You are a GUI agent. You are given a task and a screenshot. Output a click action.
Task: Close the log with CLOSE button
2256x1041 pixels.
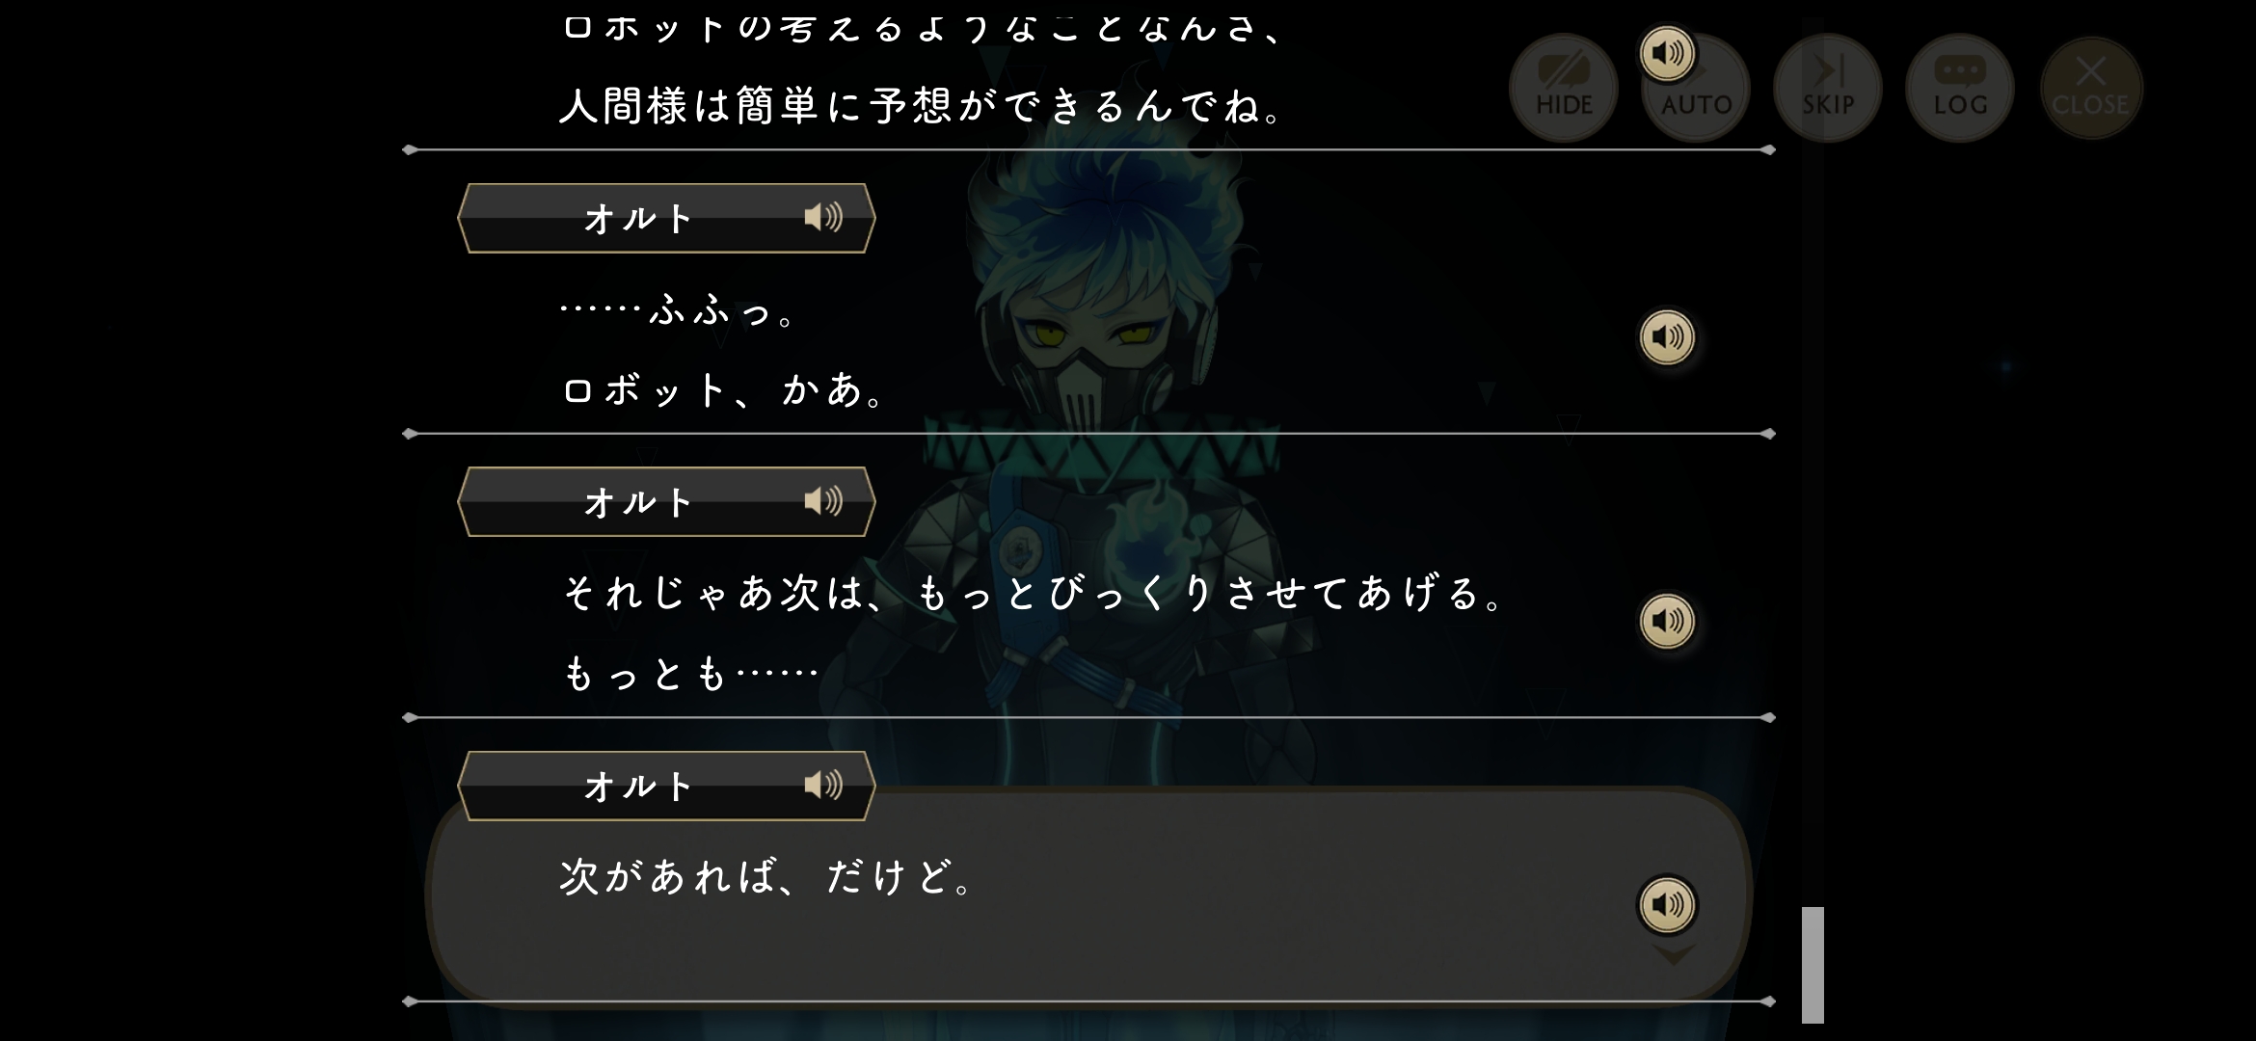tap(2091, 88)
